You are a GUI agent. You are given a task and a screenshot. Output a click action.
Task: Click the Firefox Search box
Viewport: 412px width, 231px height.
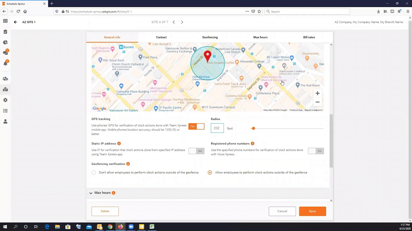pos(307,11)
